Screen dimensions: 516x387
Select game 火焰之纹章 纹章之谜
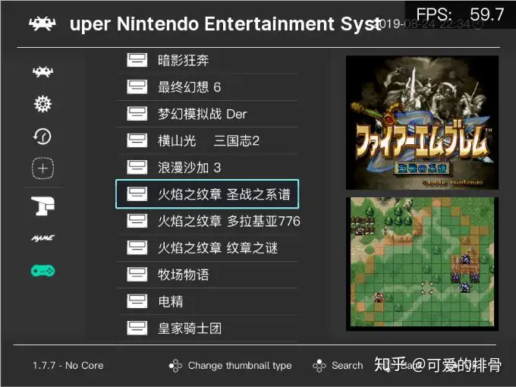point(207,248)
